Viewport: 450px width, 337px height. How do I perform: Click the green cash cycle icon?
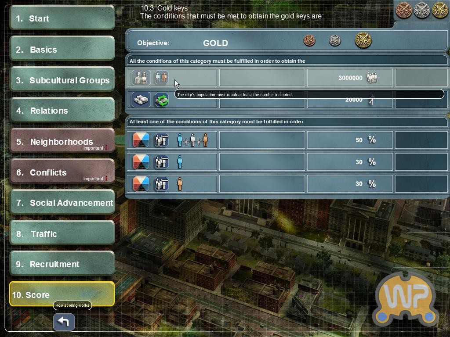[161, 100]
